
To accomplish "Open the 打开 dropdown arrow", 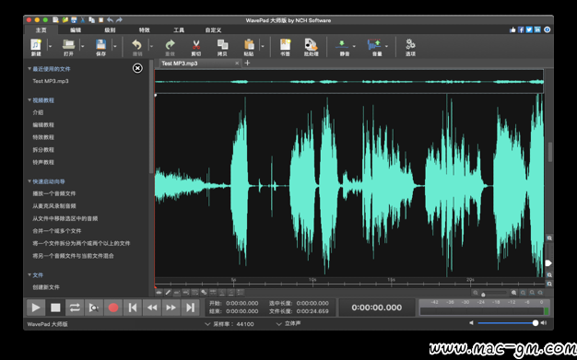I will 82,46.
